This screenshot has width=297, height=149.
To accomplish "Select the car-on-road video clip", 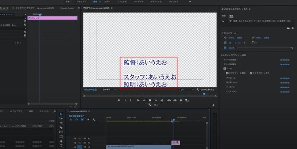I will (x=139, y=147).
